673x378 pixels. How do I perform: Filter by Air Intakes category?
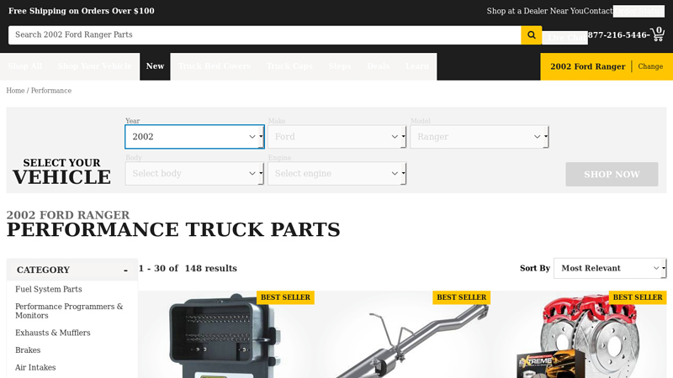[x=35, y=368]
